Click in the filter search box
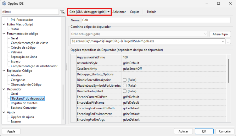This screenshot has height=136, width=236. pyautogui.click(x=30, y=12)
